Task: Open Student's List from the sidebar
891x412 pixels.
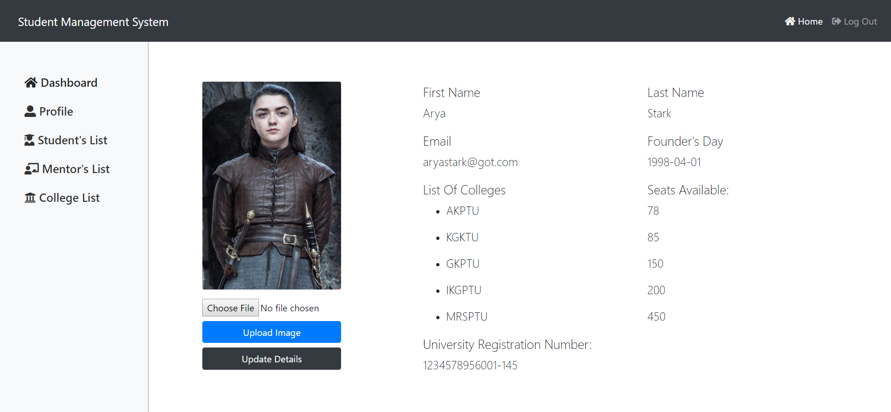Action: (66, 140)
